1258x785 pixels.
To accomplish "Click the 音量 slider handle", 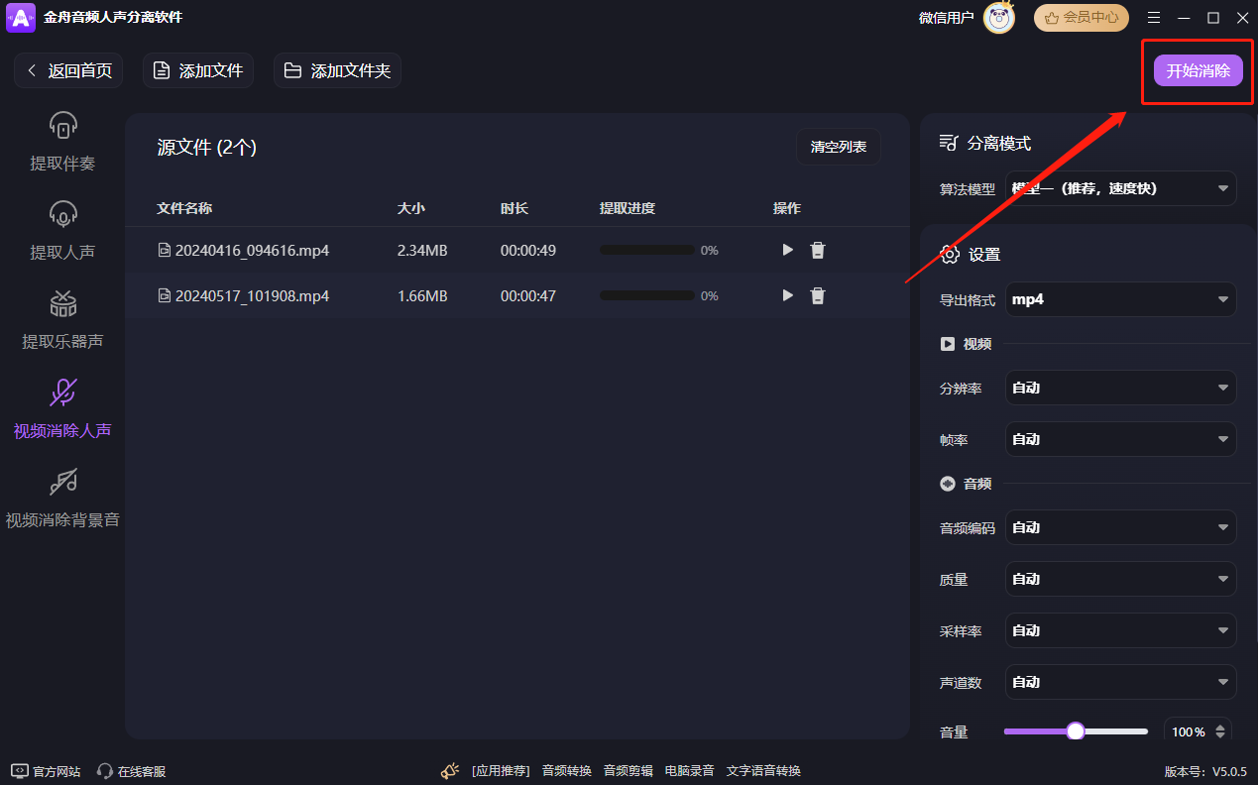I will [x=1076, y=731].
